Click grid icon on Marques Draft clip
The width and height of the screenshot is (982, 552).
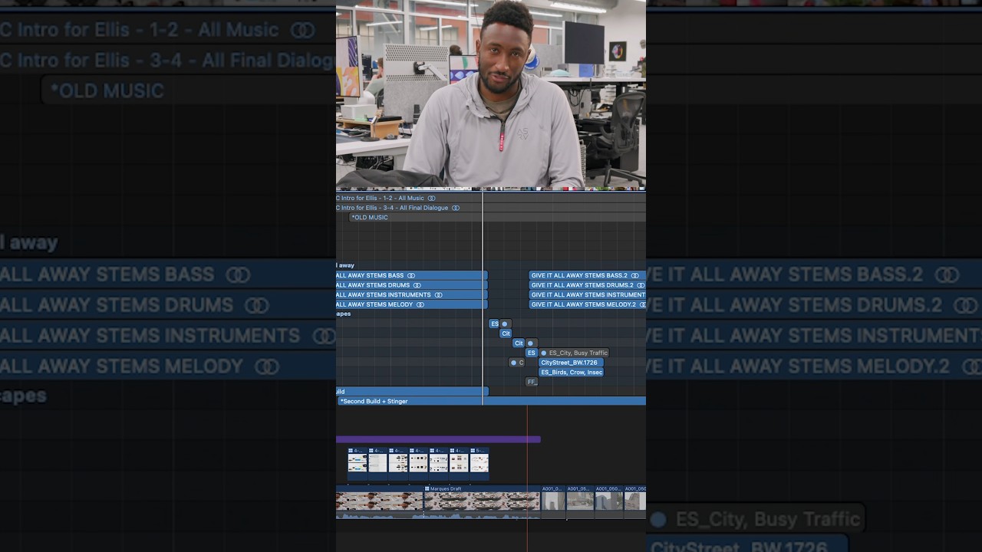click(x=427, y=488)
